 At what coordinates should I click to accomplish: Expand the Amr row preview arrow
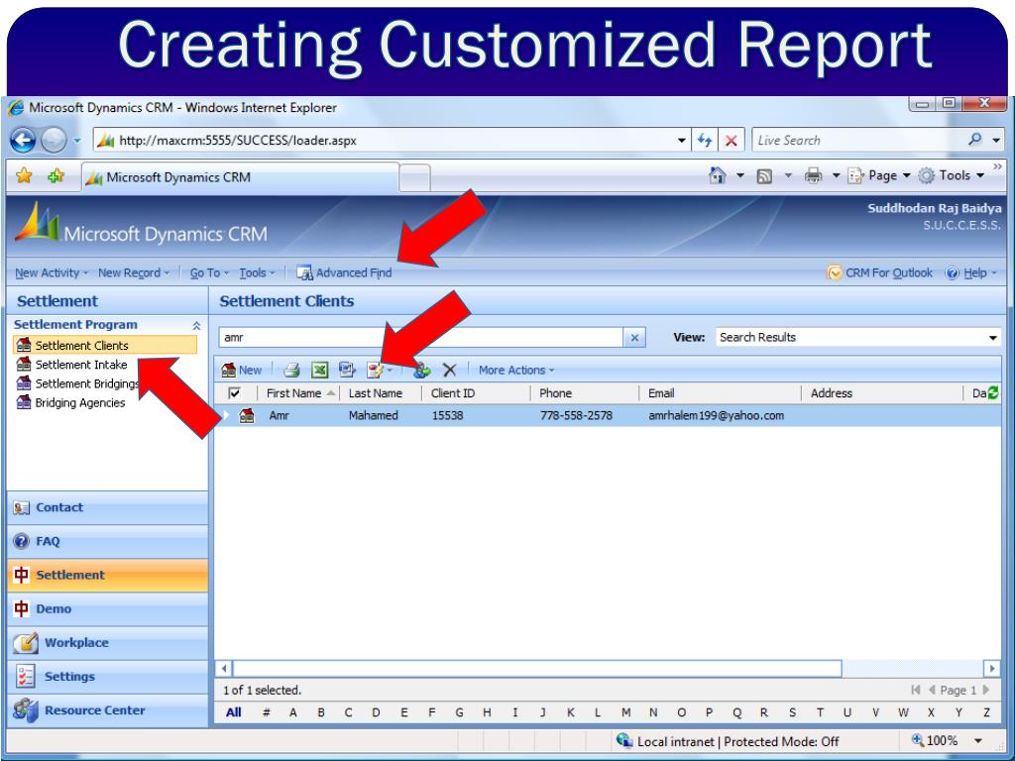226,415
